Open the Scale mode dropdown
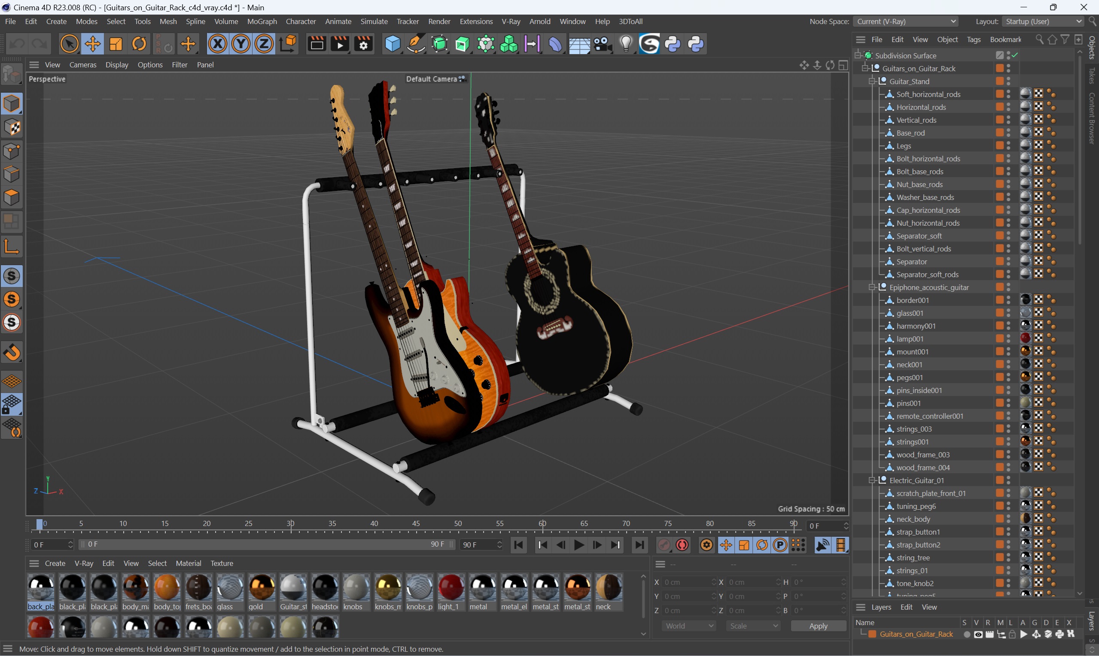 tap(753, 626)
